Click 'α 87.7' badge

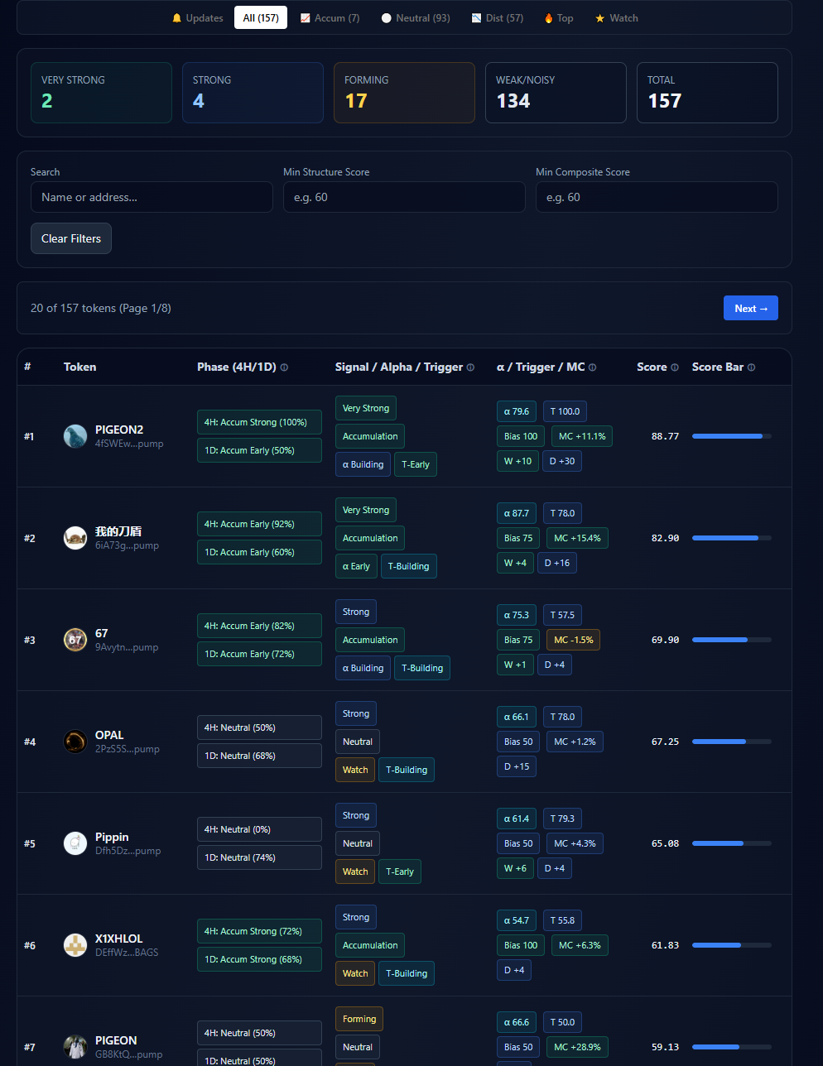click(517, 513)
